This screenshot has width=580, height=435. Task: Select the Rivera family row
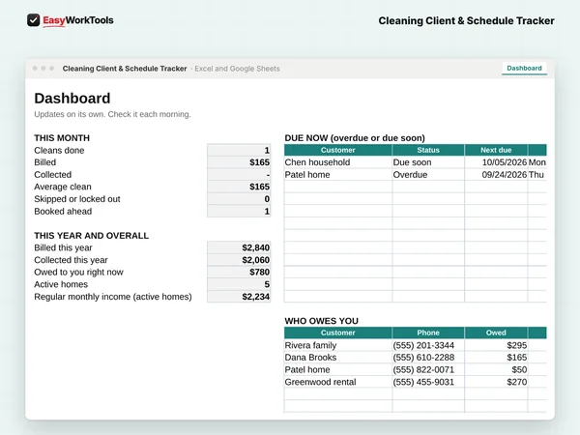click(x=416, y=345)
